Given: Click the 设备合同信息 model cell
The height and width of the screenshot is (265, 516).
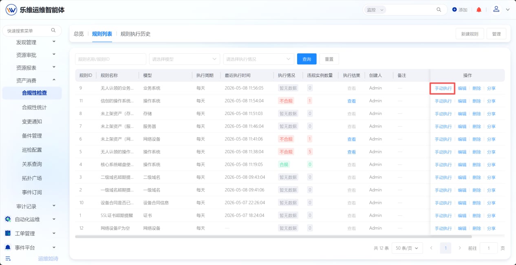Looking at the screenshot, I should click(156, 202).
